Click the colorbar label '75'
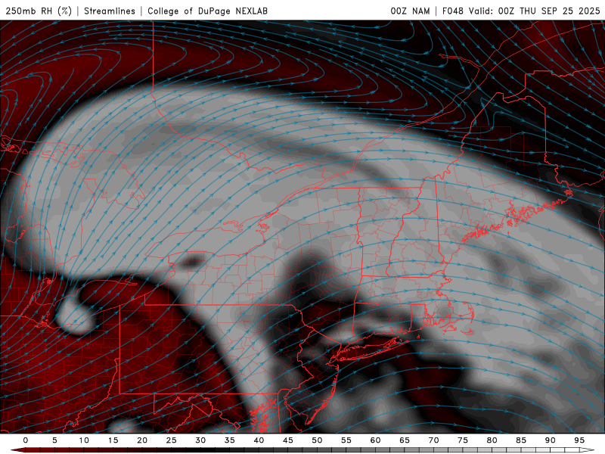Image resolution: width=605 pixels, height=454 pixels. tap(463, 440)
